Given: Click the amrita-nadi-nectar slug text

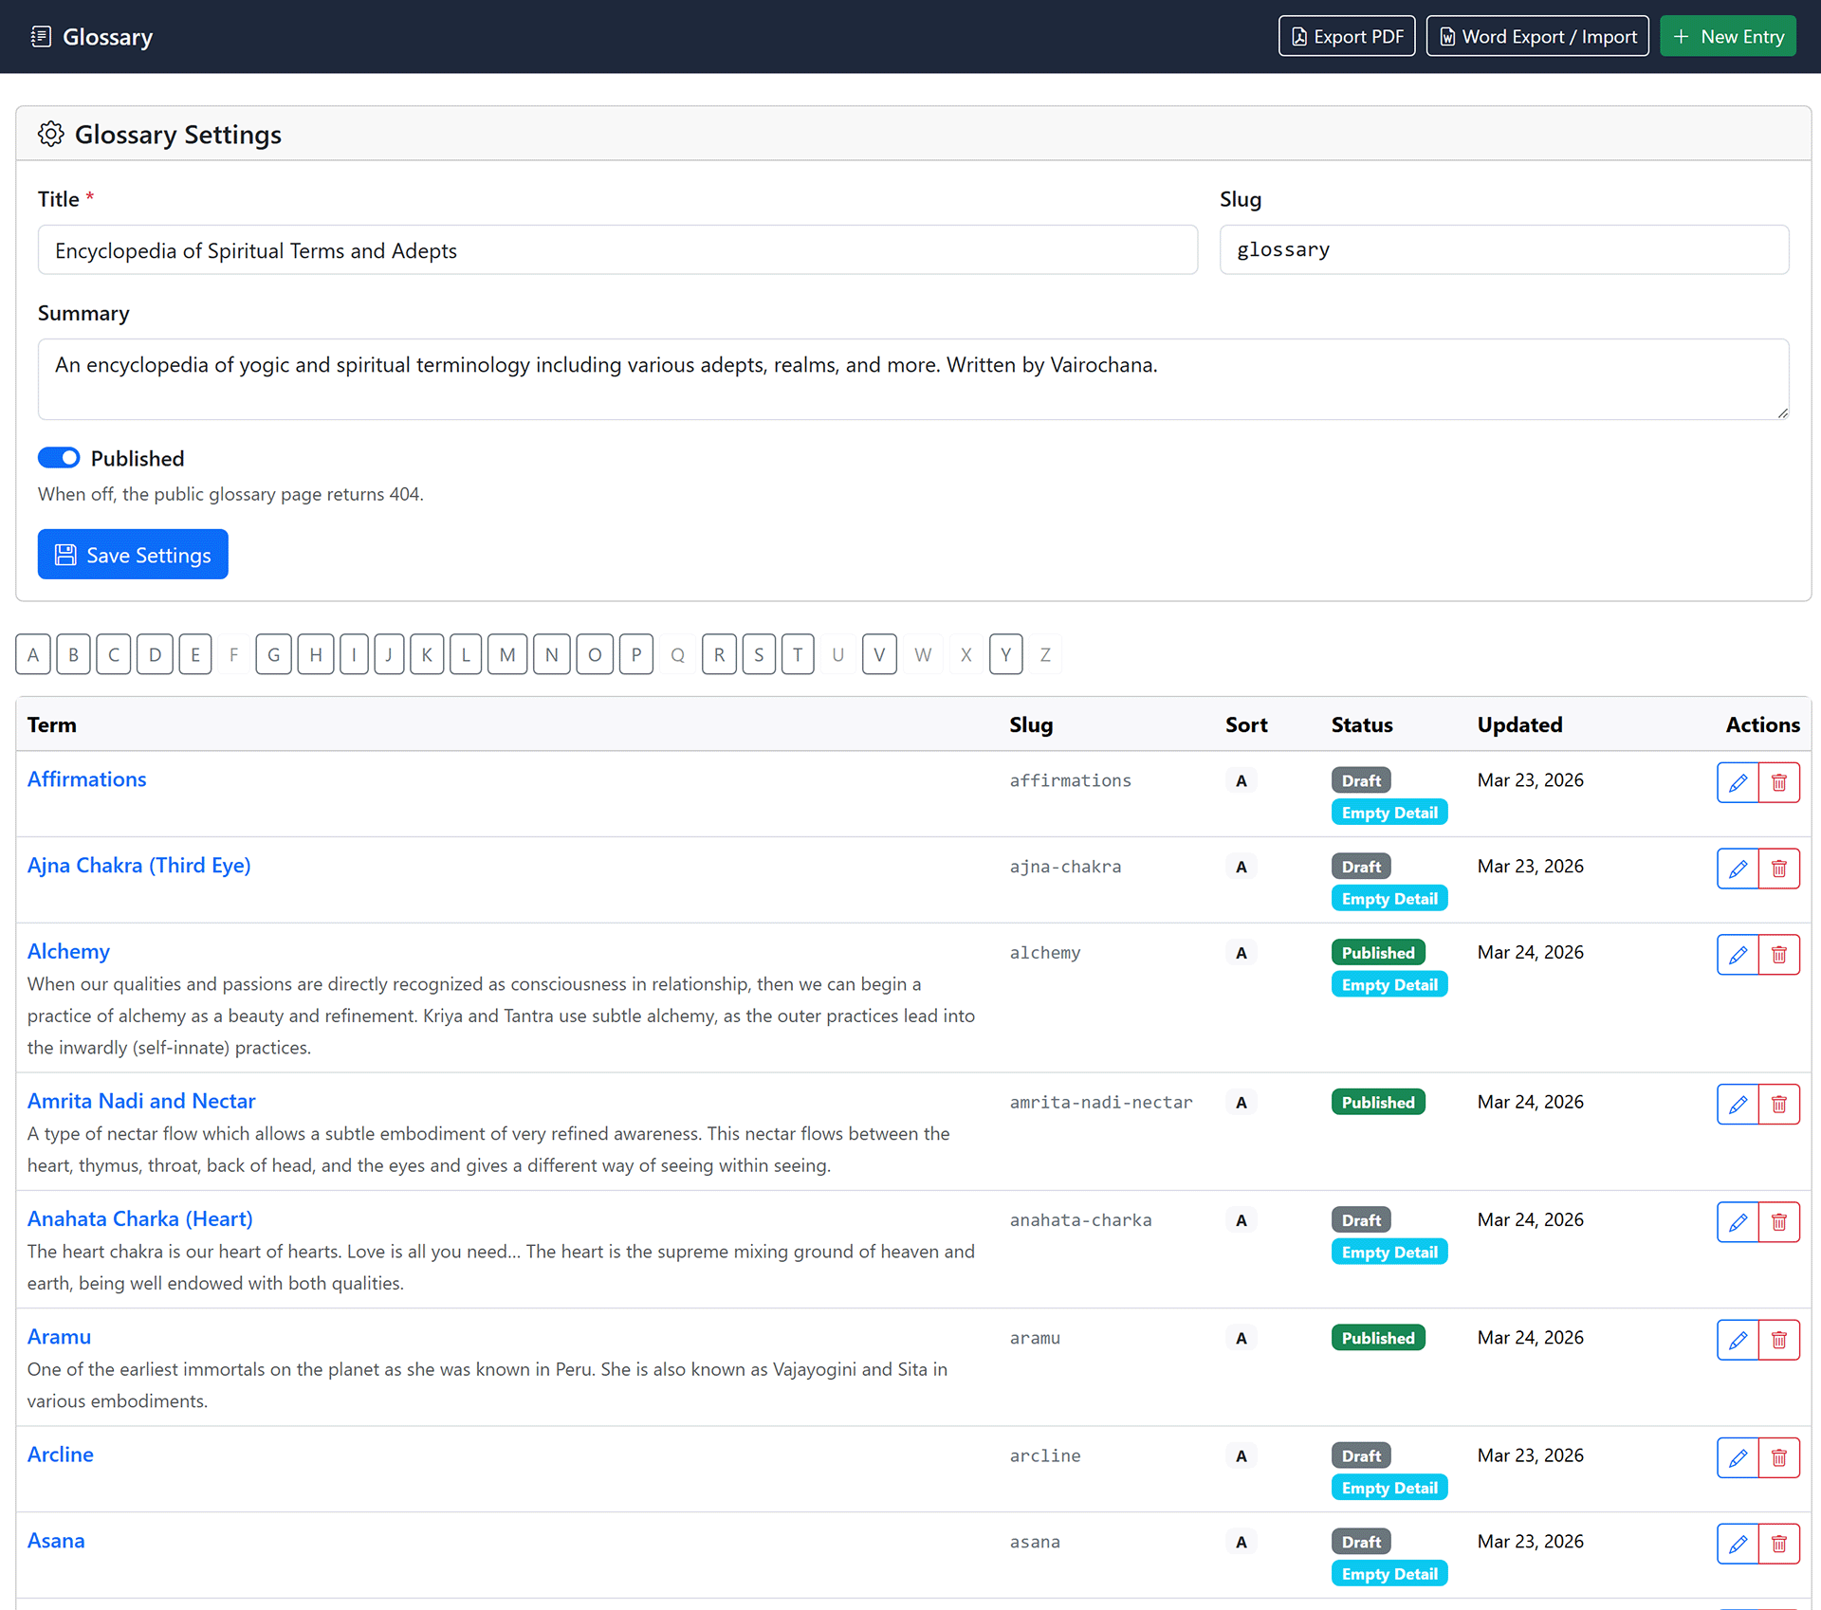Looking at the screenshot, I should (1101, 1103).
